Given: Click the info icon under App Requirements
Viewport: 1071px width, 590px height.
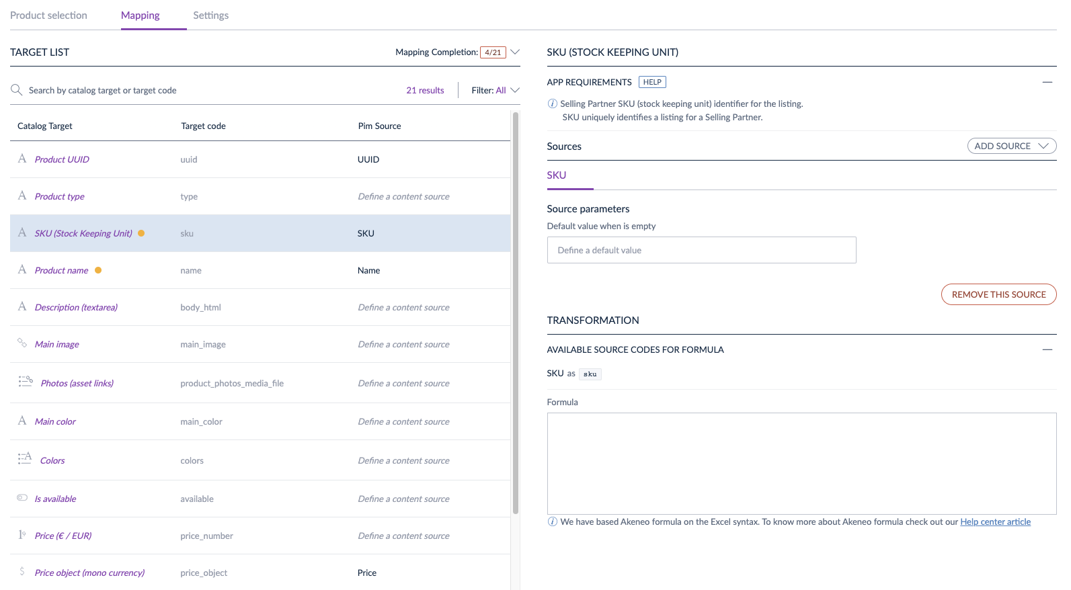Looking at the screenshot, I should pyautogui.click(x=553, y=104).
